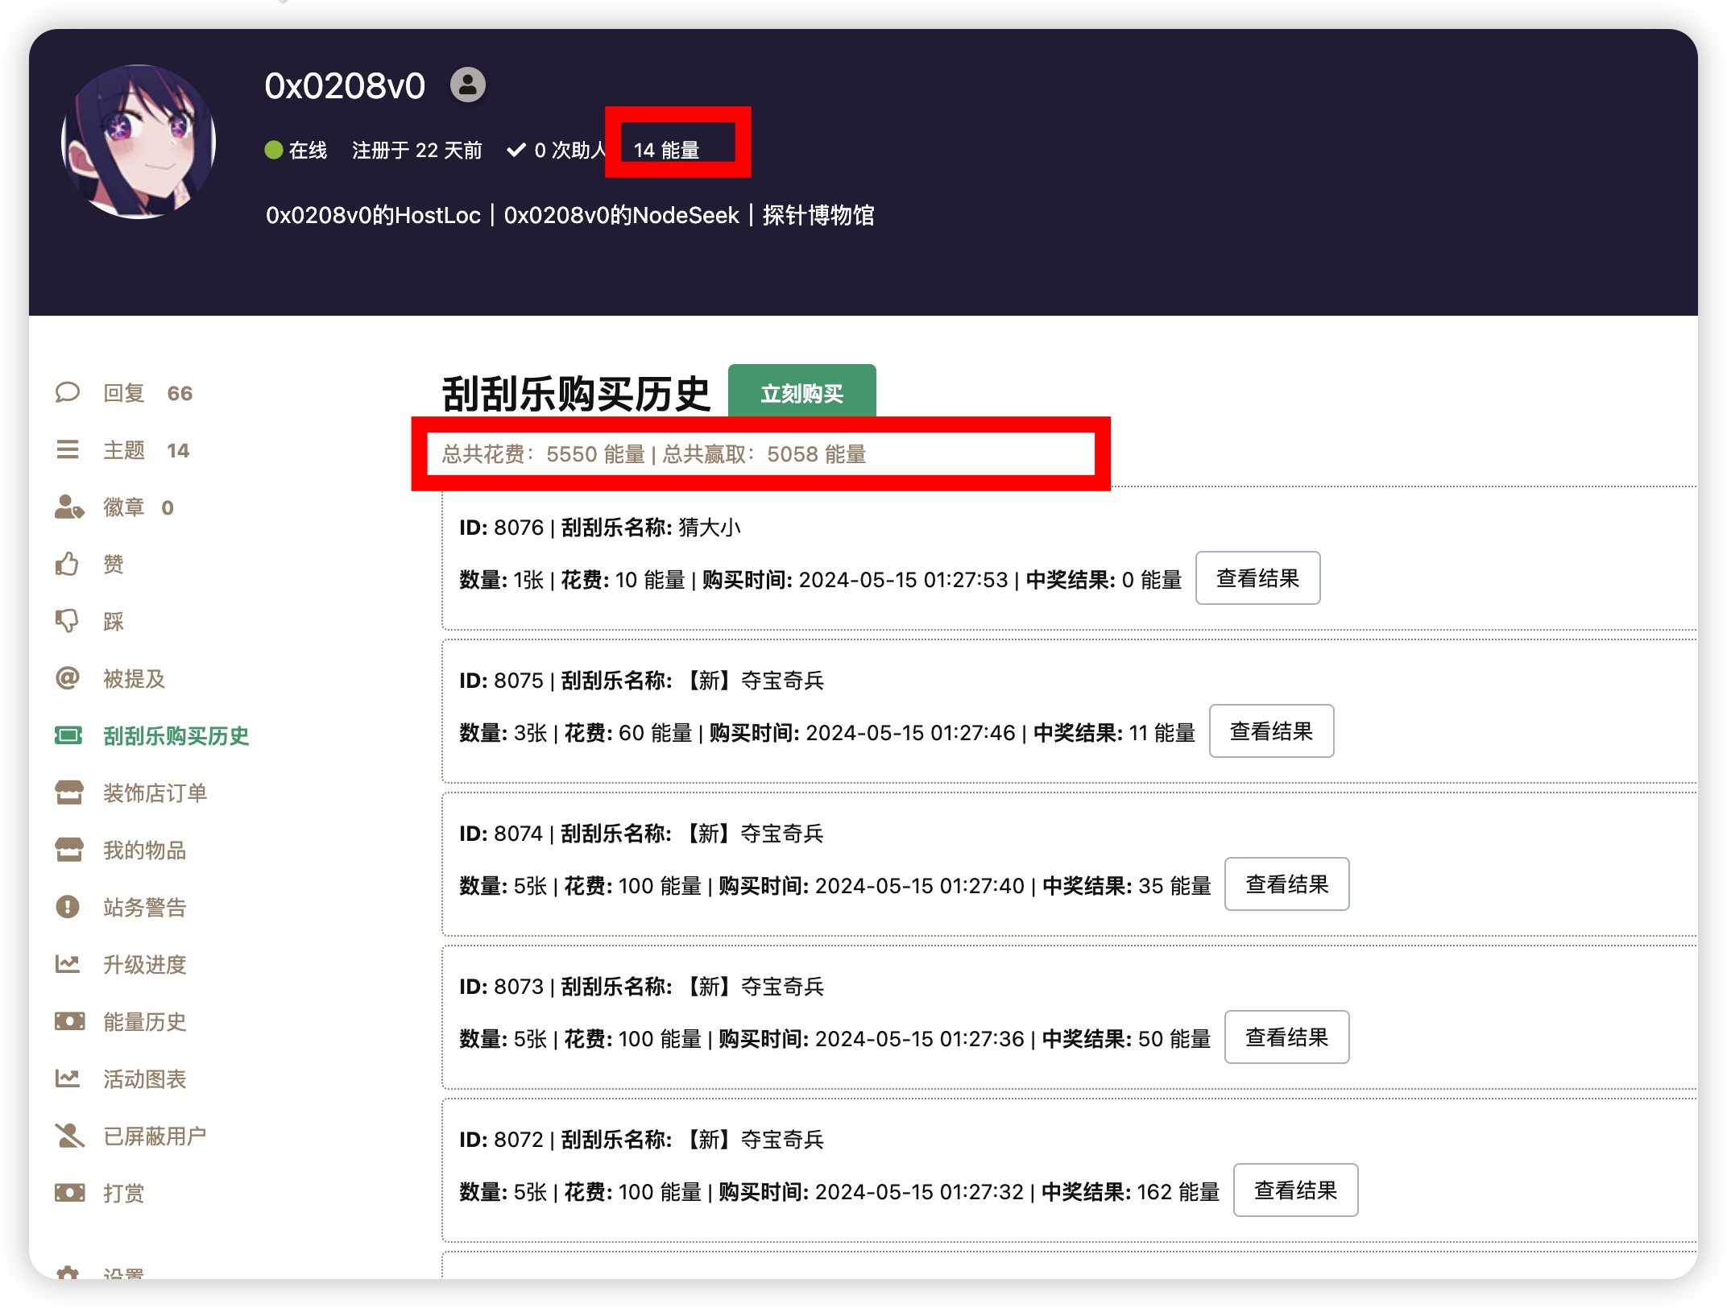View result for ticket ID 8076

pyautogui.click(x=1257, y=578)
